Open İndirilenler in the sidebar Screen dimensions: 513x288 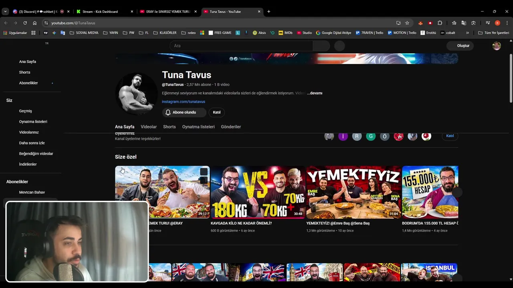click(28, 164)
